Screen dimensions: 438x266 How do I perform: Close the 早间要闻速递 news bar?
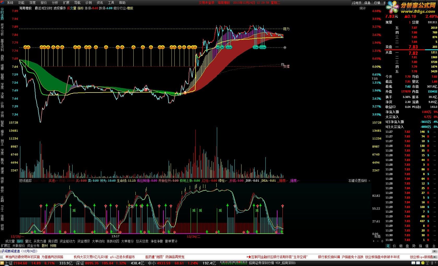coord(434,251)
